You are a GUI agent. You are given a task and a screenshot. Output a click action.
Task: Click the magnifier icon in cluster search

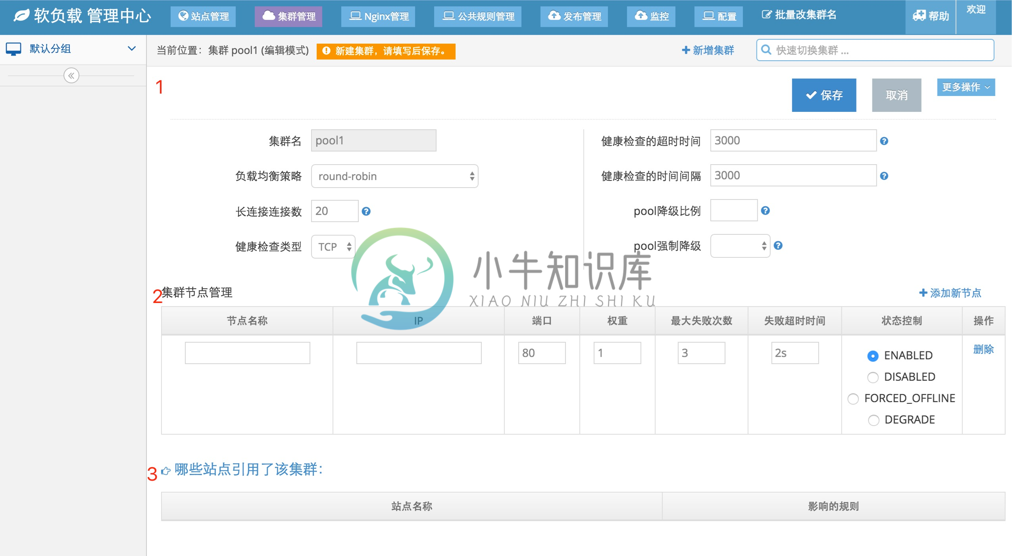[x=766, y=50]
